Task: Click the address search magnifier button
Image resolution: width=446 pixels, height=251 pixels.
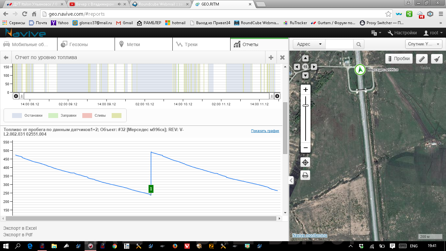Action: coord(358,44)
